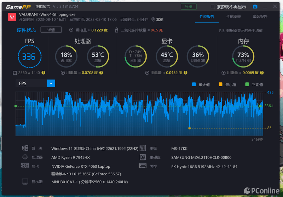Screen dimensions: 283x197
Task: Click the green average line start dot
Action: point(16,106)
